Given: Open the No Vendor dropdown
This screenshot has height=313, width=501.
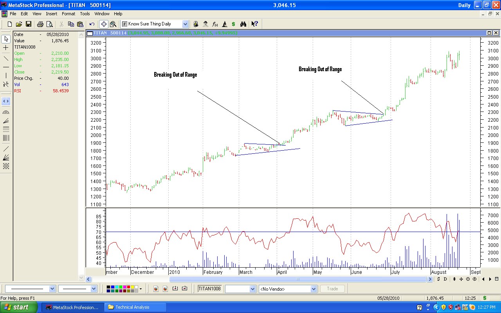Looking at the screenshot, I should pos(313,289).
